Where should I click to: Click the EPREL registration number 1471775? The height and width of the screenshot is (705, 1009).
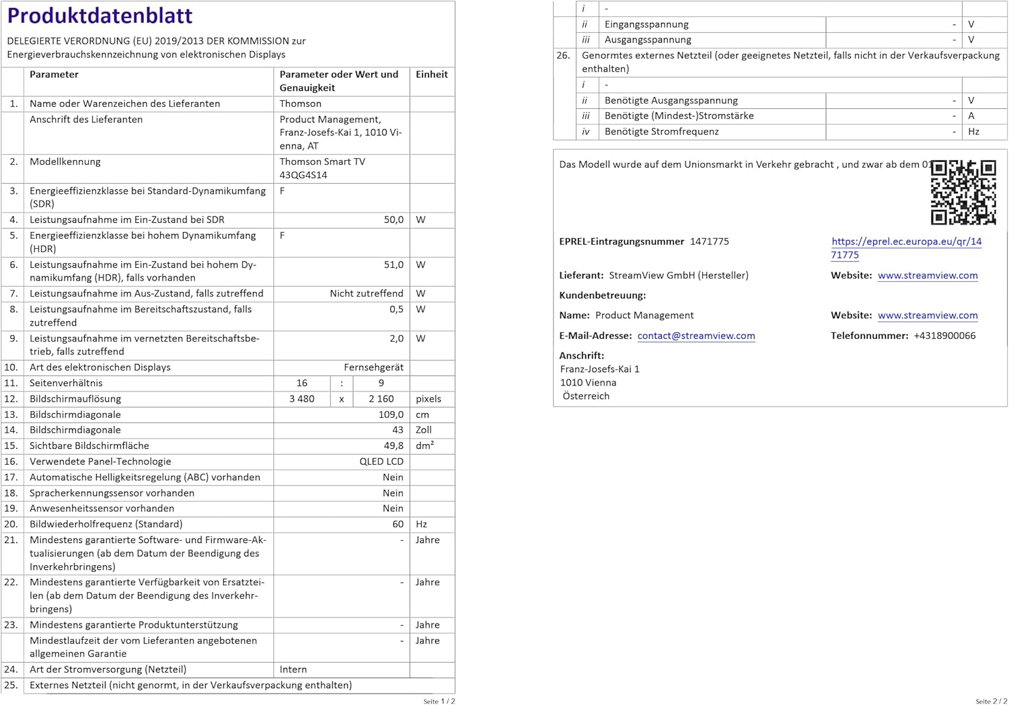point(709,242)
